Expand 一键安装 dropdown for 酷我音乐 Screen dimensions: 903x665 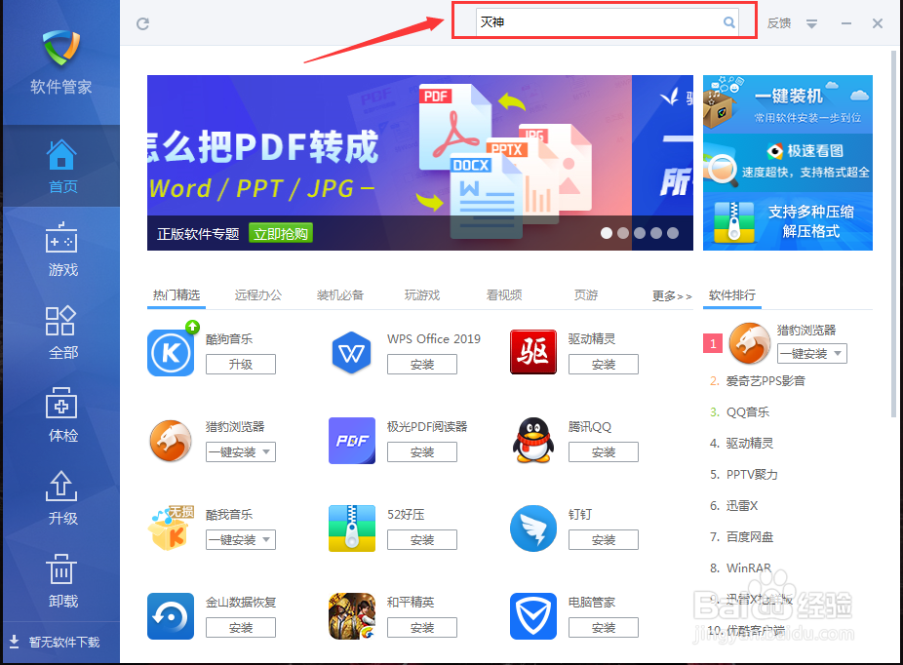[x=266, y=539]
